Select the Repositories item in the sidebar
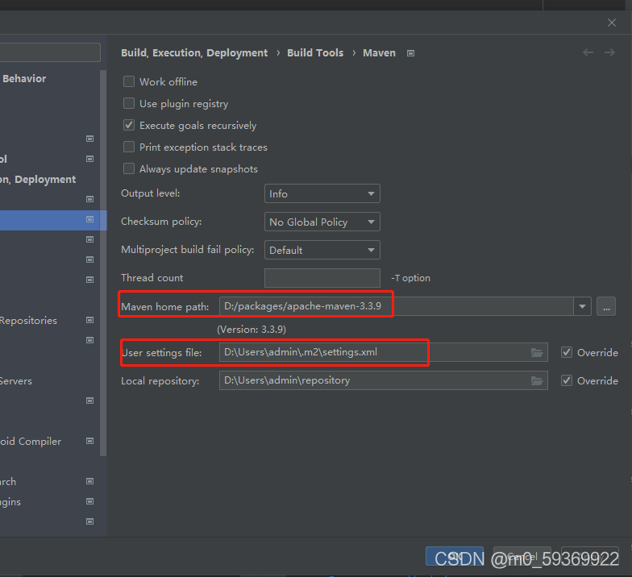The width and height of the screenshot is (632, 577). (28, 321)
